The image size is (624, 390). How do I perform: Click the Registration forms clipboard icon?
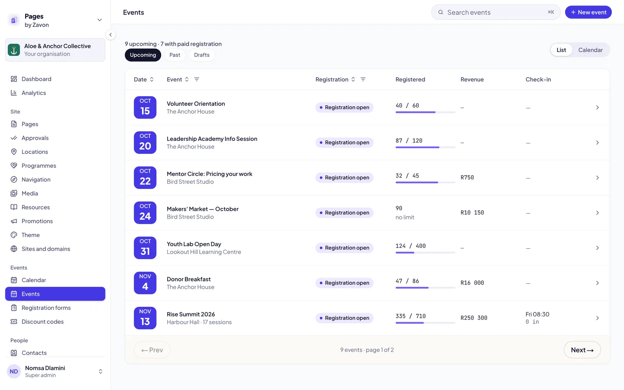(x=14, y=308)
